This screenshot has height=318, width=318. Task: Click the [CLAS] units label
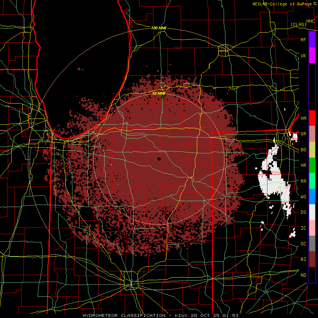tap(299, 25)
